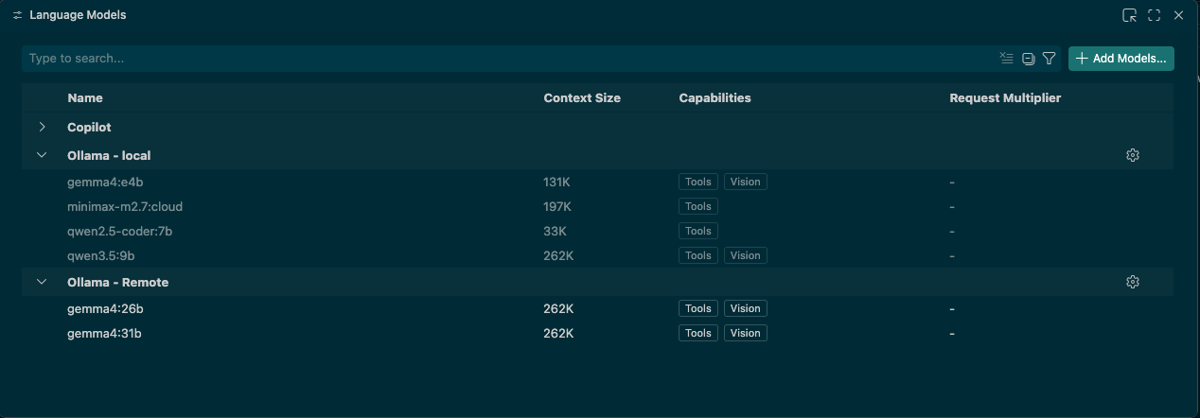Select the qwen3.5:9b model
Image resolution: width=1200 pixels, height=418 pixels.
tap(597, 255)
